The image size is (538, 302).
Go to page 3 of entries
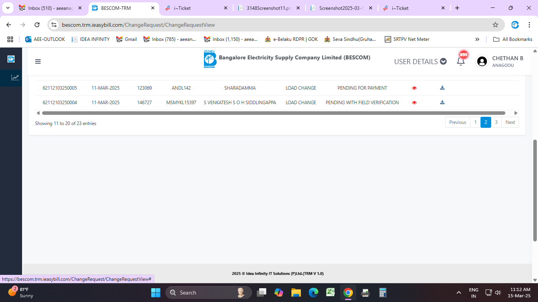click(496, 122)
